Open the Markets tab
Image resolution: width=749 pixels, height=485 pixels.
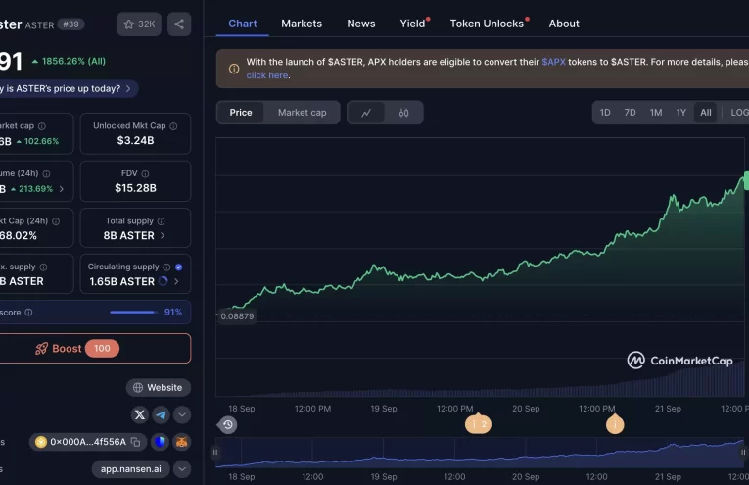tap(302, 24)
